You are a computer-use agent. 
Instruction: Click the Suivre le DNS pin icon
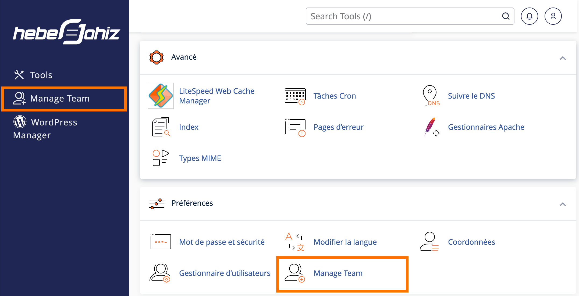(x=431, y=96)
